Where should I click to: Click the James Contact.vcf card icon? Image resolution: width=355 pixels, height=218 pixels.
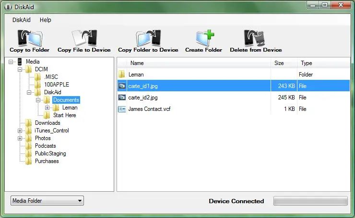point(122,109)
